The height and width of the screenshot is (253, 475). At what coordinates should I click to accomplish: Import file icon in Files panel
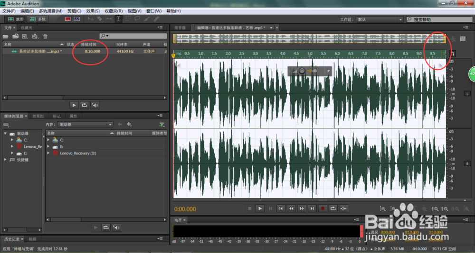coord(16,36)
